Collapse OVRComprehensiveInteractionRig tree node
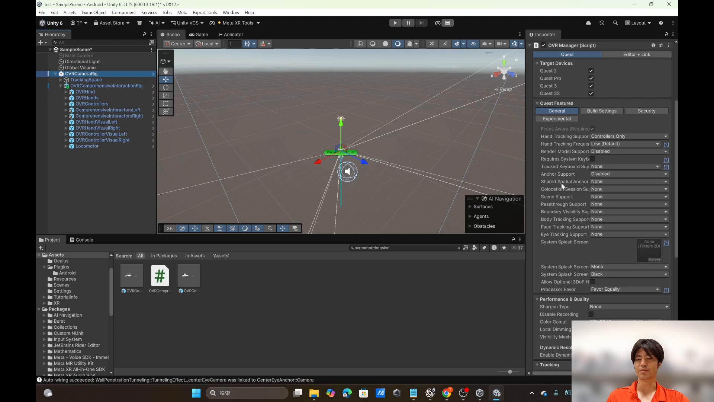 tap(61, 86)
